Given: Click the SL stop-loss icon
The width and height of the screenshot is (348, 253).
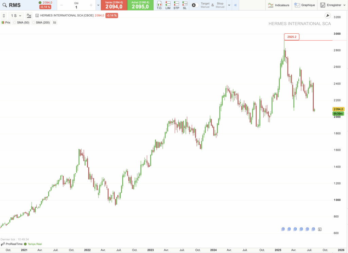Looking at the screenshot, I should point(185,5).
